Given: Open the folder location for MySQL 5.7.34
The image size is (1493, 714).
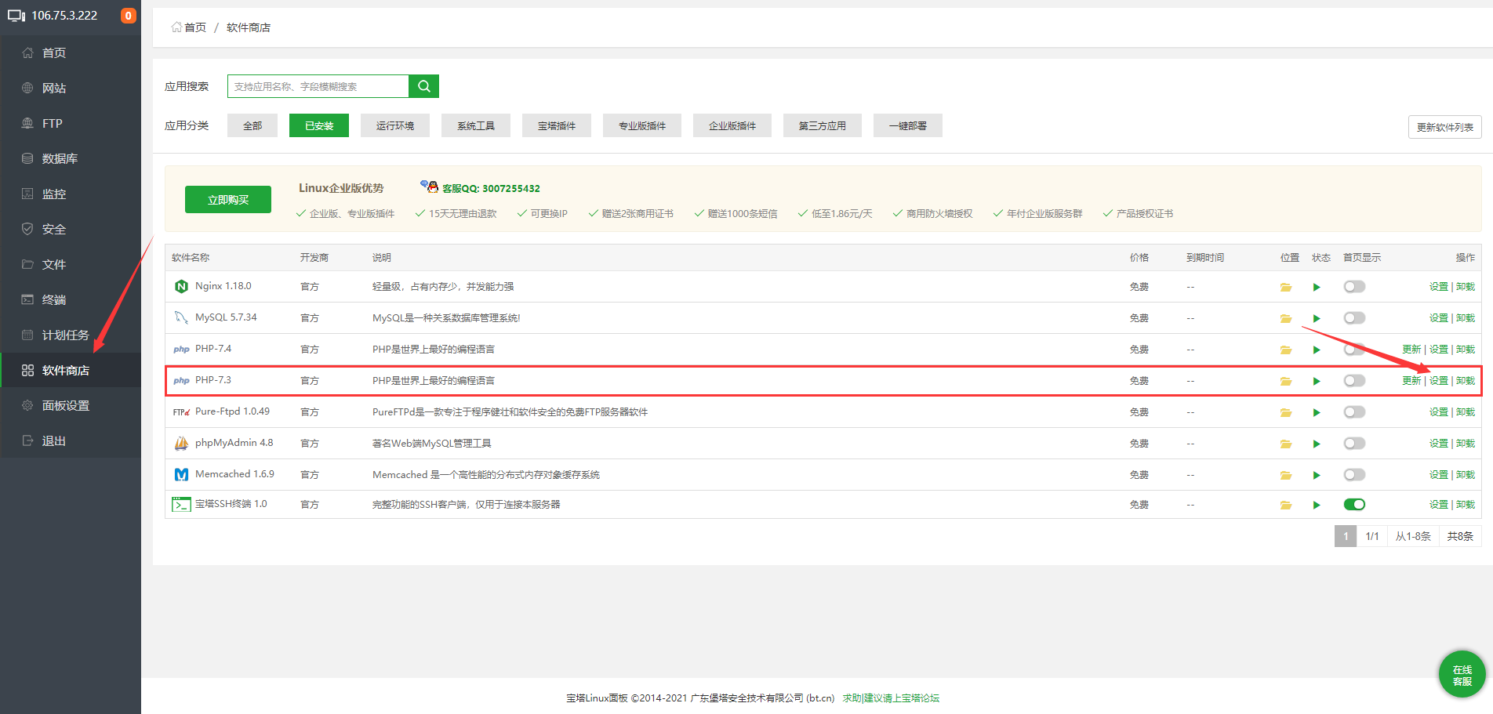Looking at the screenshot, I should (1286, 318).
